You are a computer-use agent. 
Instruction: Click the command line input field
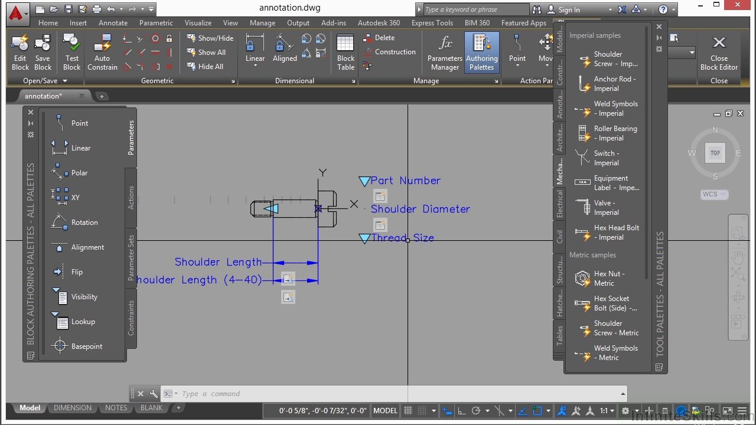pyautogui.click(x=396, y=394)
